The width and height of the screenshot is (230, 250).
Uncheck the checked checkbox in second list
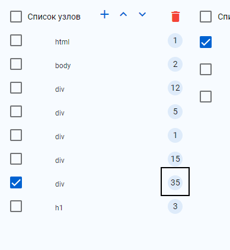(x=206, y=42)
